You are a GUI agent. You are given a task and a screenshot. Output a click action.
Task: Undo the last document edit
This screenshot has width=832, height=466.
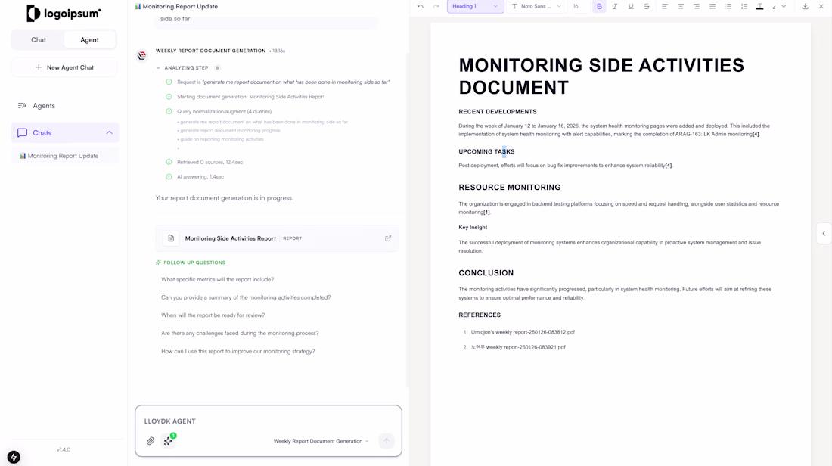(421, 6)
